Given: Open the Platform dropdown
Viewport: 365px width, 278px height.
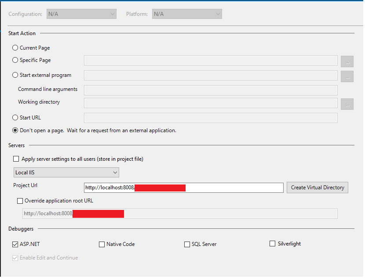Looking at the screenshot, I should coord(186,14).
